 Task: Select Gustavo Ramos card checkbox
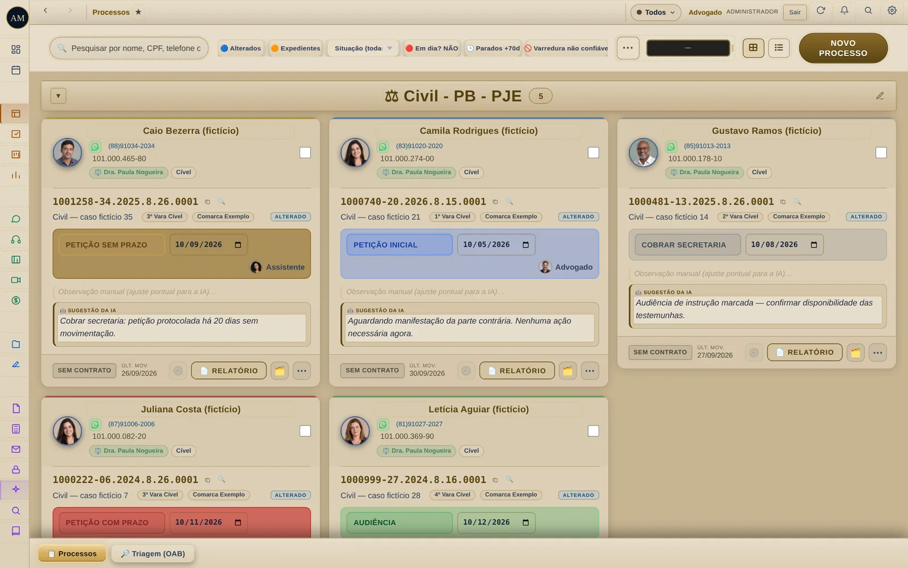pos(881,153)
